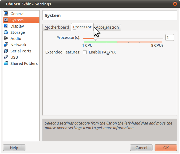
Task: Switch to the Acceleration tab
Action: click(107, 27)
